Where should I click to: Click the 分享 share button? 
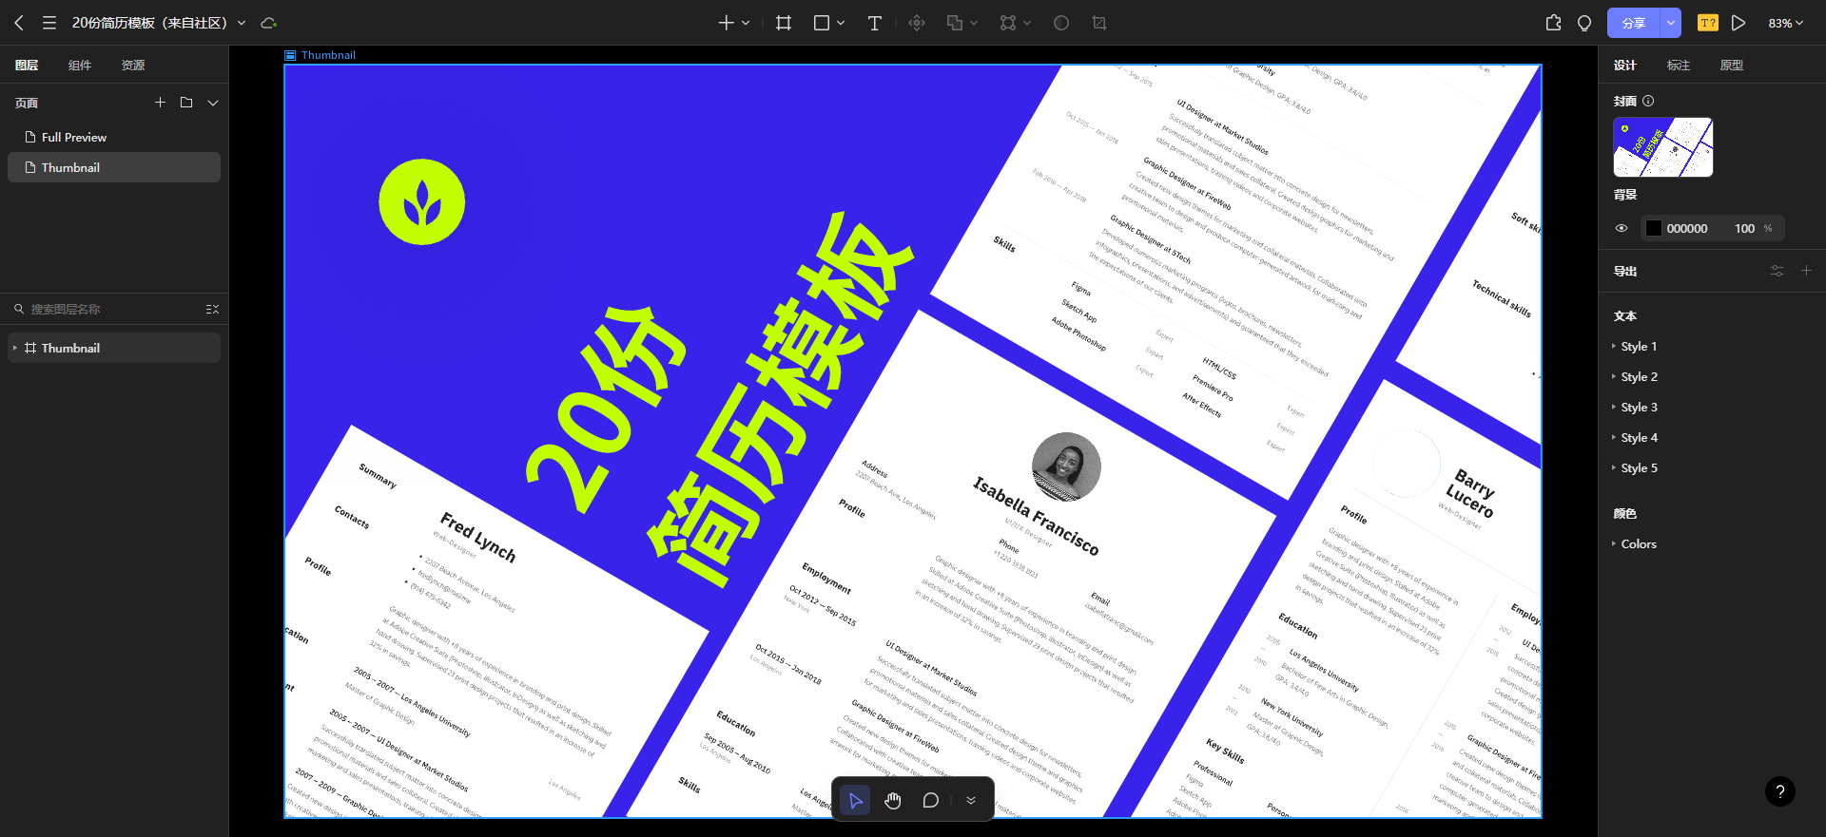[1634, 23]
